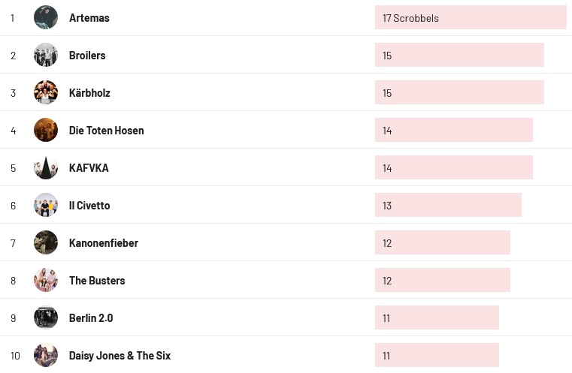Viewport: 572px width, 373px height.
Task: Click the Artemas artist avatar
Action: [46, 17]
